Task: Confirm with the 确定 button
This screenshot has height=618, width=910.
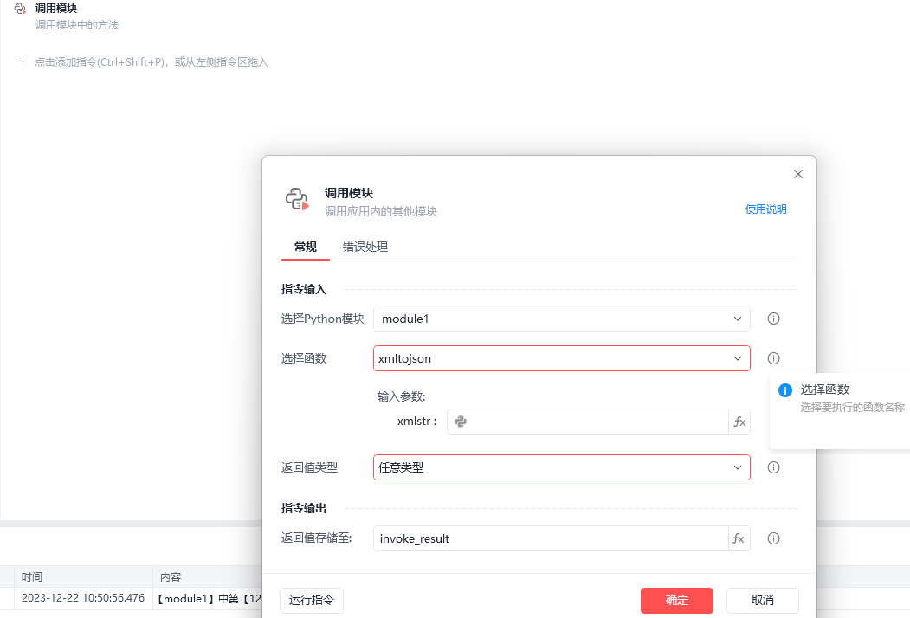Action: tap(677, 601)
